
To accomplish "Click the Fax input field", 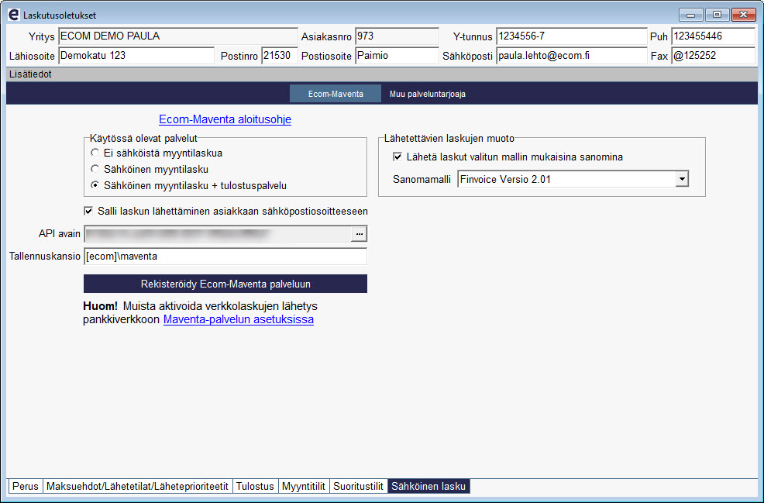I will click(714, 56).
